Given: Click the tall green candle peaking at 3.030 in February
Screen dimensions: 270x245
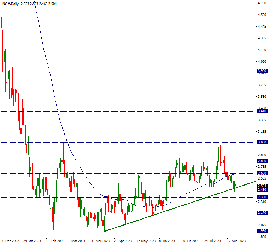Looking at the screenshot, I should 63,152.
